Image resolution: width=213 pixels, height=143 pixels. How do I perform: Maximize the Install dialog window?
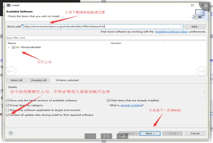pos(192,5)
